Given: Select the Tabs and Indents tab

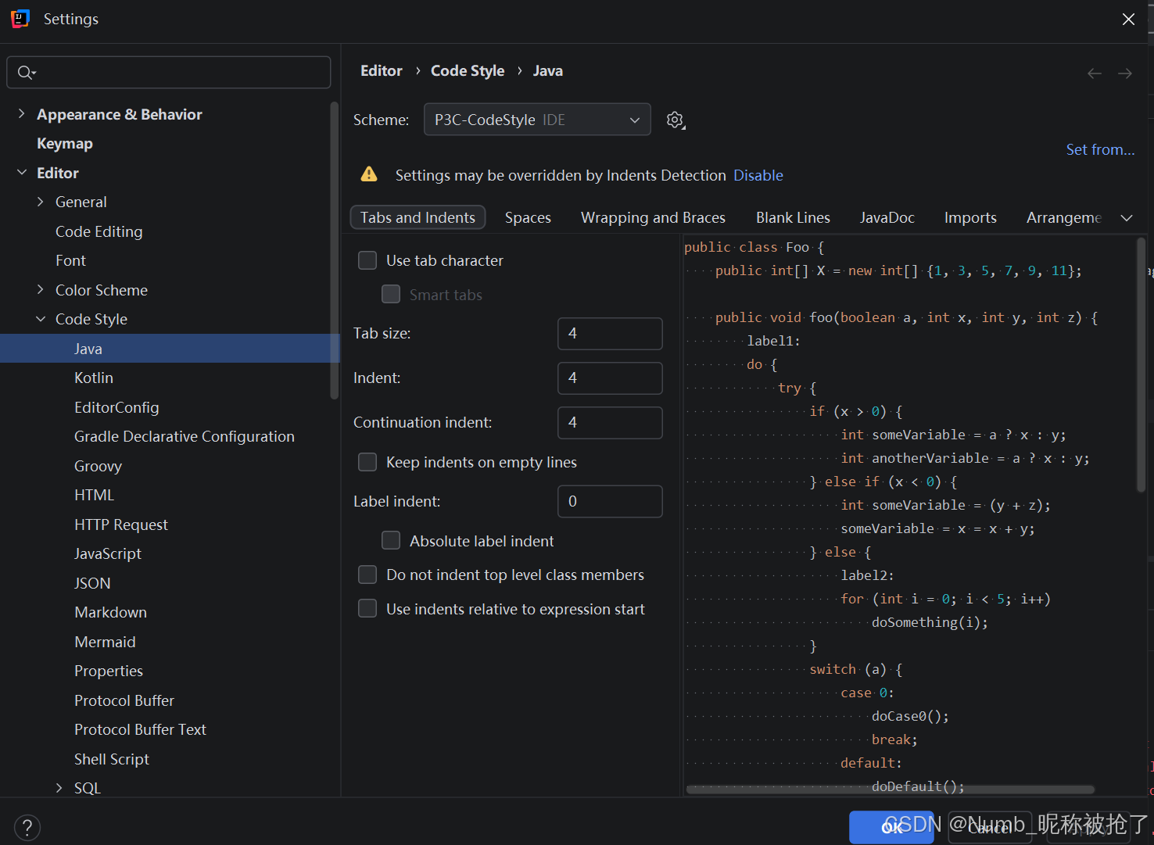Looking at the screenshot, I should [x=418, y=217].
